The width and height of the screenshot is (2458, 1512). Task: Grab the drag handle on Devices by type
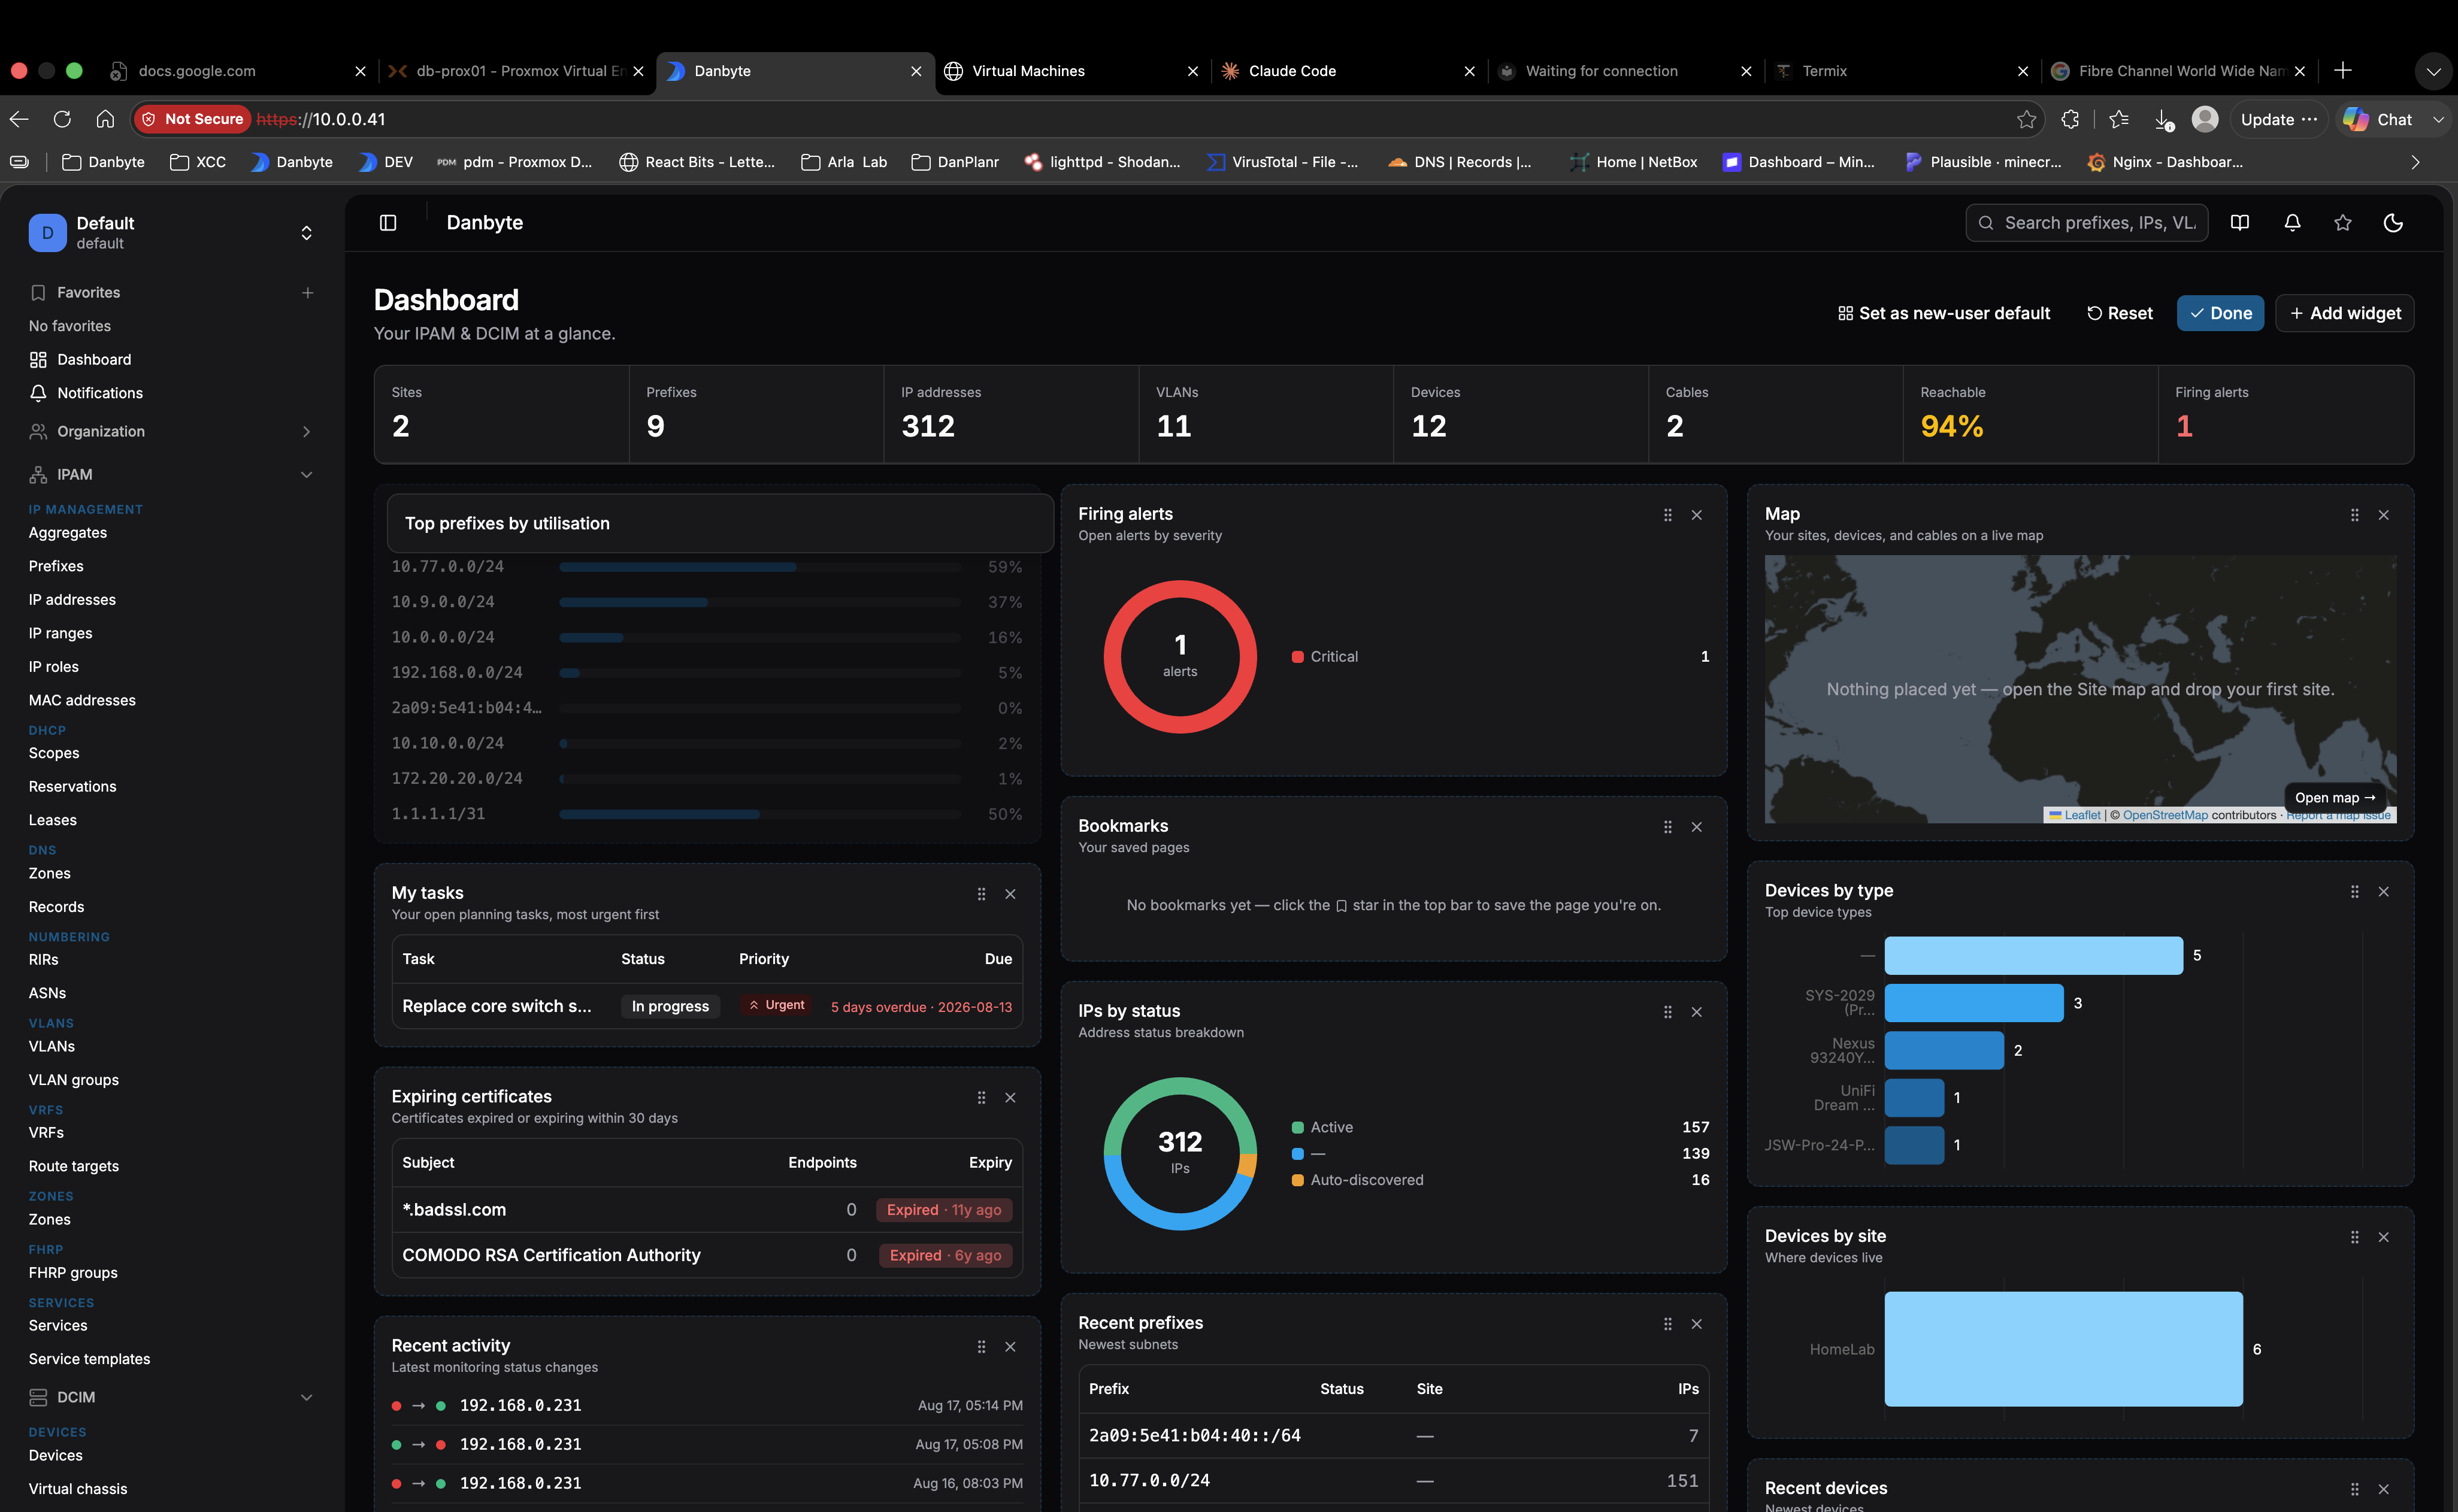[2354, 891]
